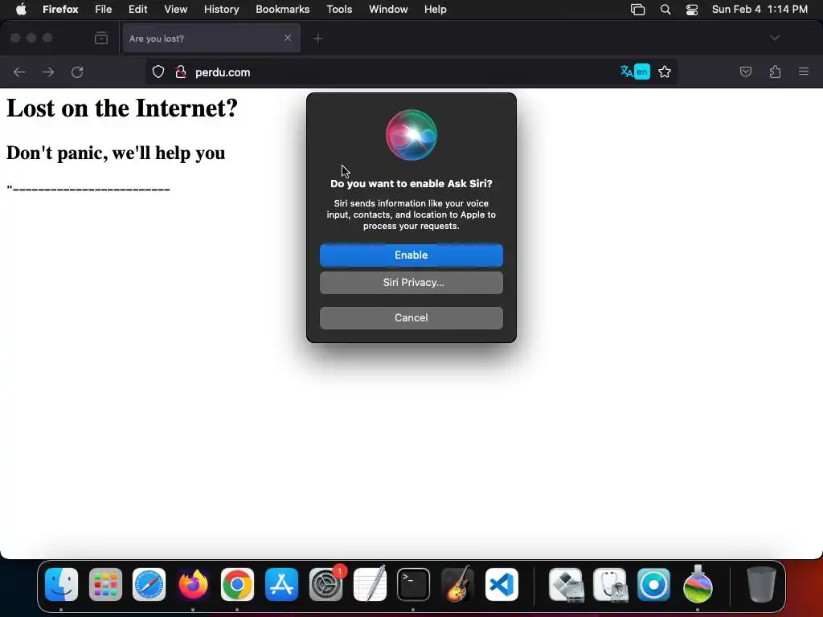823x617 pixels.
Task: Open Spotlight search in menu bar
Action: (665, 10)
